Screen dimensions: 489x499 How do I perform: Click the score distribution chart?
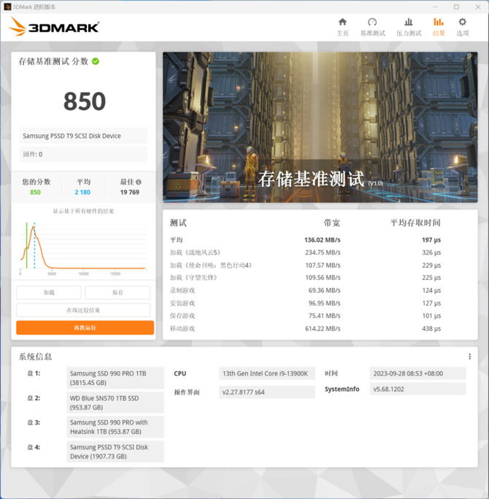(x=83, y=247)
